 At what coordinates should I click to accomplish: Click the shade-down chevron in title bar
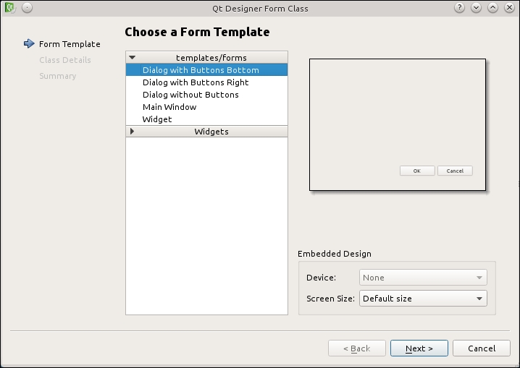[476, 8]
